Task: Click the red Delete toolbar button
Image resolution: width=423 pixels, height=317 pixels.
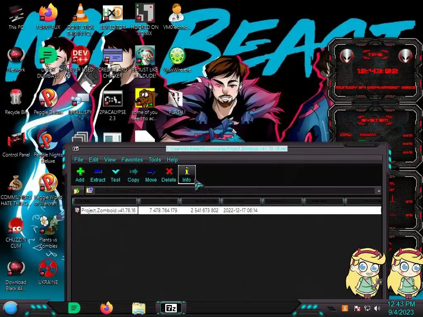Action: [169, 175]
